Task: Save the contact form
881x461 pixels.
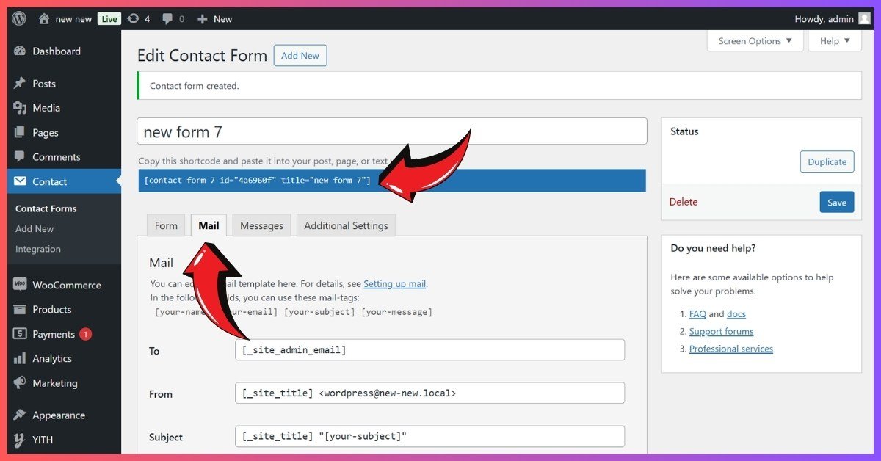Action: coord(836,203)
